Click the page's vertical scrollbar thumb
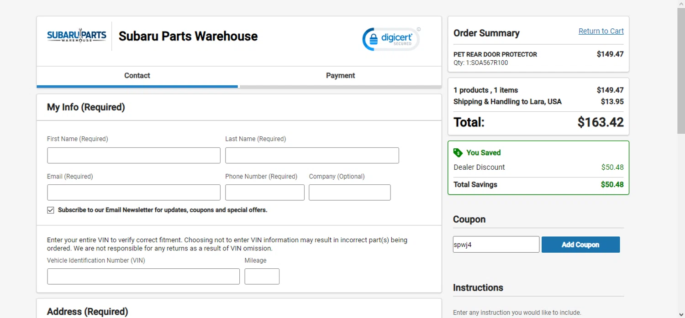Image resolution: width=685 pixels, height=318 pixels. click(681, 71)
